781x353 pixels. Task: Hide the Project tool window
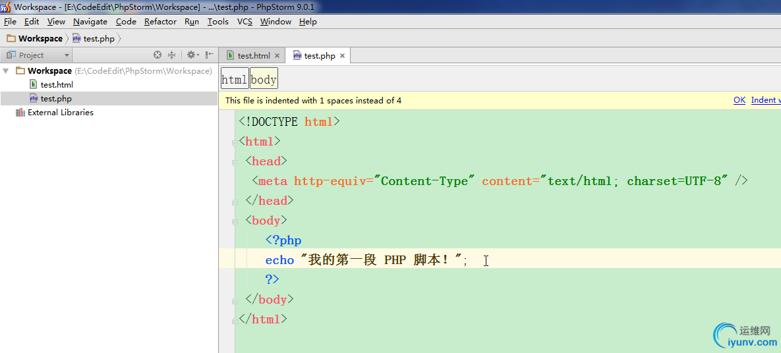coord(210,55)
